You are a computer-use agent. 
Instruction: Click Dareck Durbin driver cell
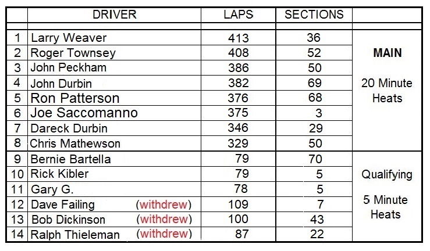(115, 128)
